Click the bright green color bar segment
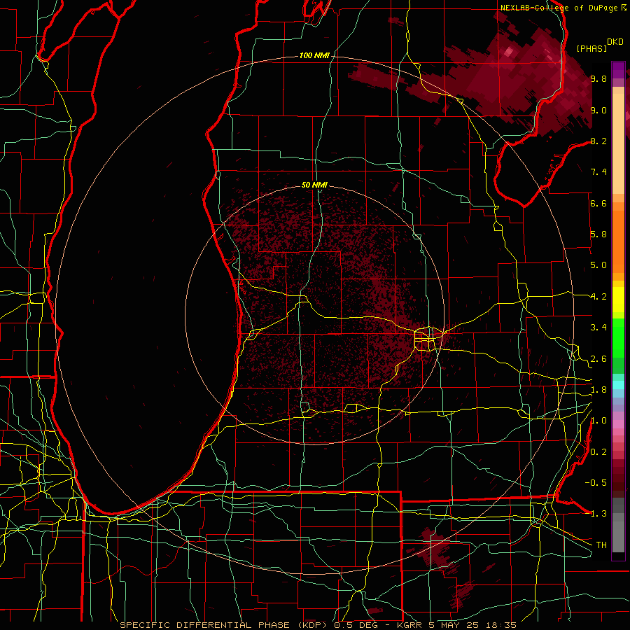The image size is (630, 630). 618,337
